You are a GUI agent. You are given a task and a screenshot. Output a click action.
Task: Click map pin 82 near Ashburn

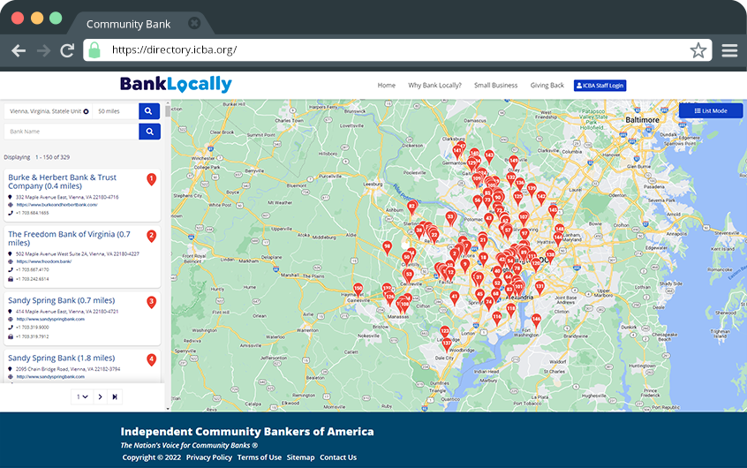(x=412, y=208)
